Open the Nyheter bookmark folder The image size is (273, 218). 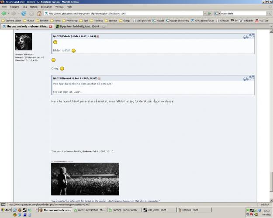pyautogui.click(x=42, y=20)
